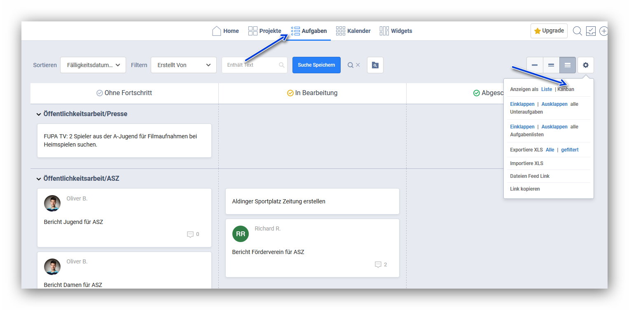Open the Erstellt Von filter dropdown
The image size is (629, 310).
click(183, 65)
